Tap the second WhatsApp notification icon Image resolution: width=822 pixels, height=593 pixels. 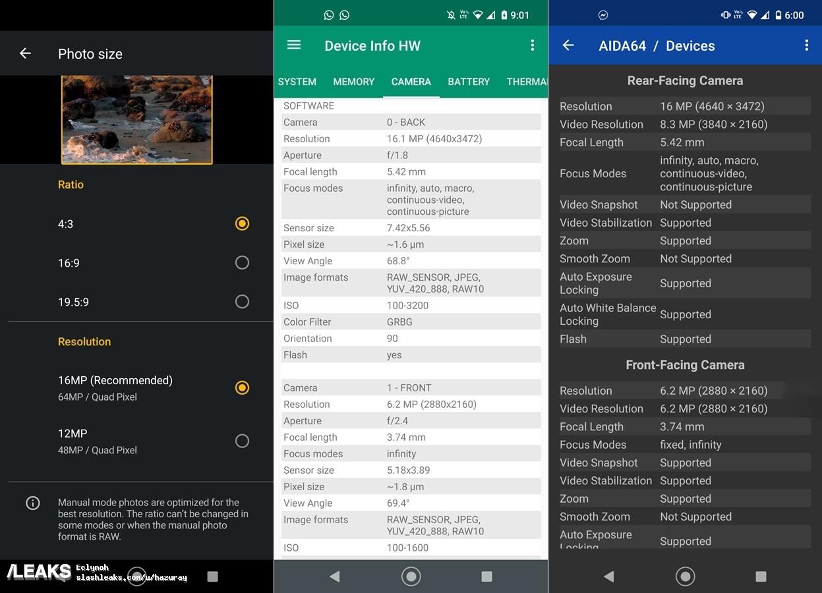(344, 15)
